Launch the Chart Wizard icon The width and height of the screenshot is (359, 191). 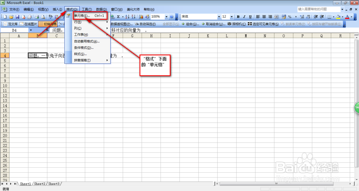pyautogui.click(x=141, y=17)
